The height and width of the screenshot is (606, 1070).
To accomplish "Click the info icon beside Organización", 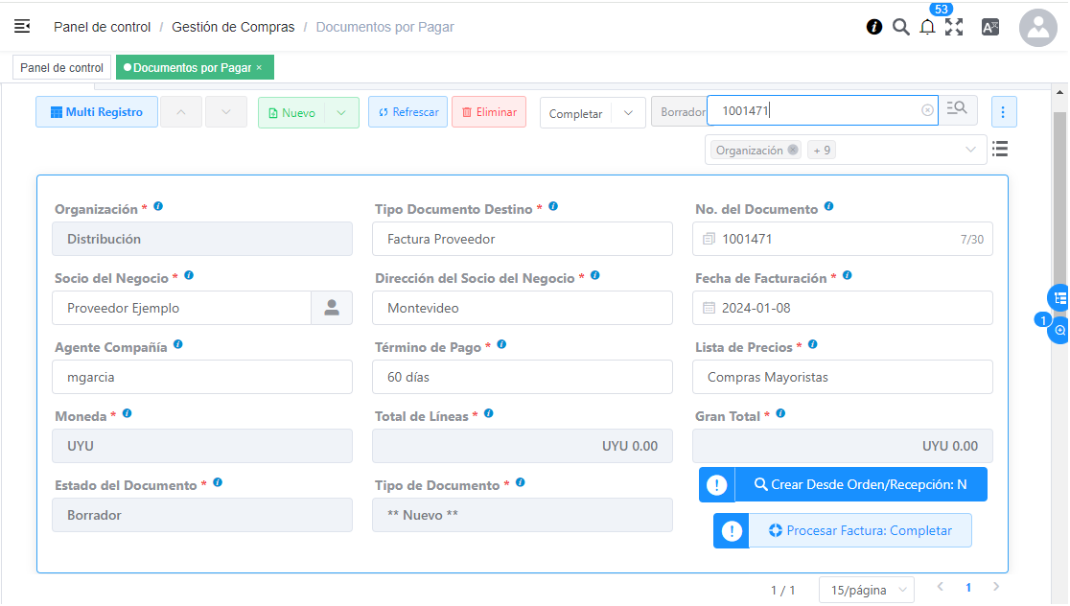I will 158,206.
